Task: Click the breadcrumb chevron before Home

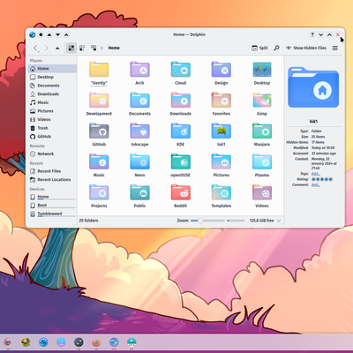Action: tap(101, 48)
